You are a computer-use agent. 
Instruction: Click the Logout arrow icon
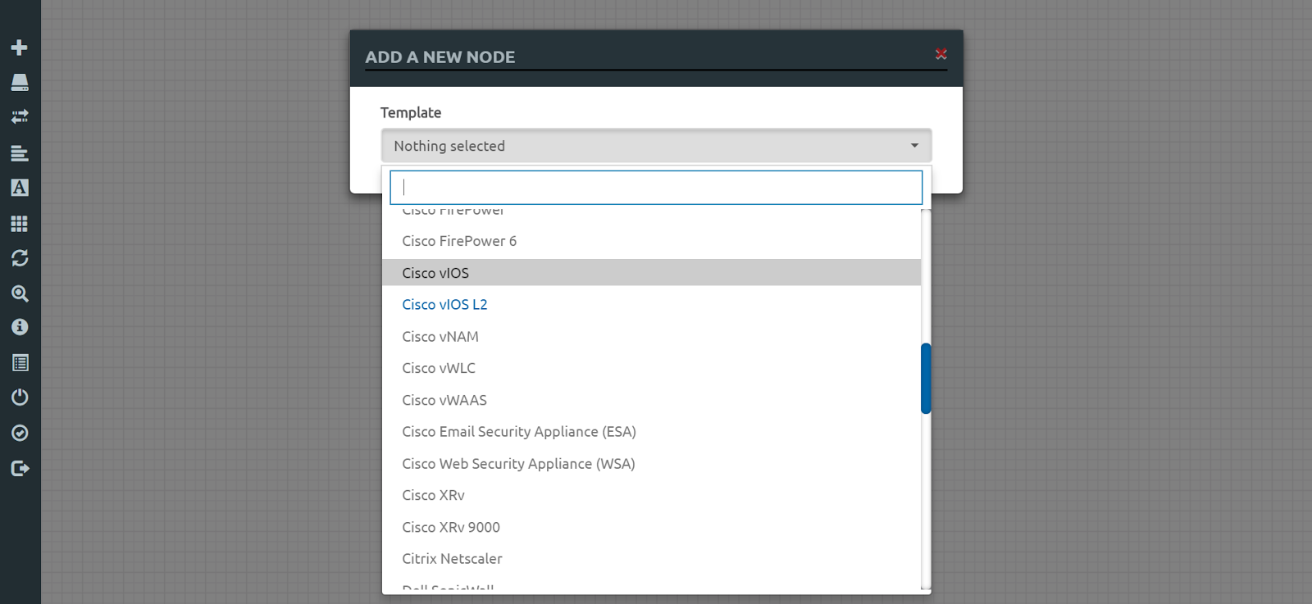click(x=20, y=468)
